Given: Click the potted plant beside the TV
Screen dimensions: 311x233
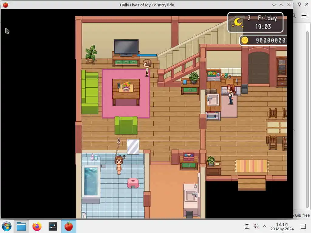Looking at the screenshot, I should coord(91,54).
